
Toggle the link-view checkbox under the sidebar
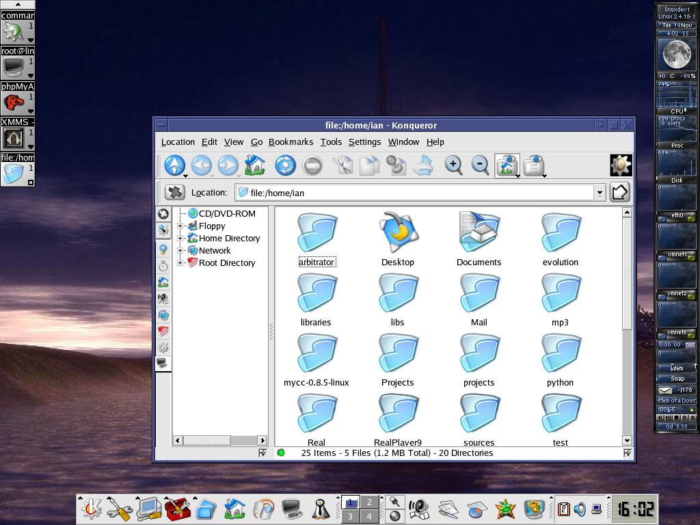(262, 453)
